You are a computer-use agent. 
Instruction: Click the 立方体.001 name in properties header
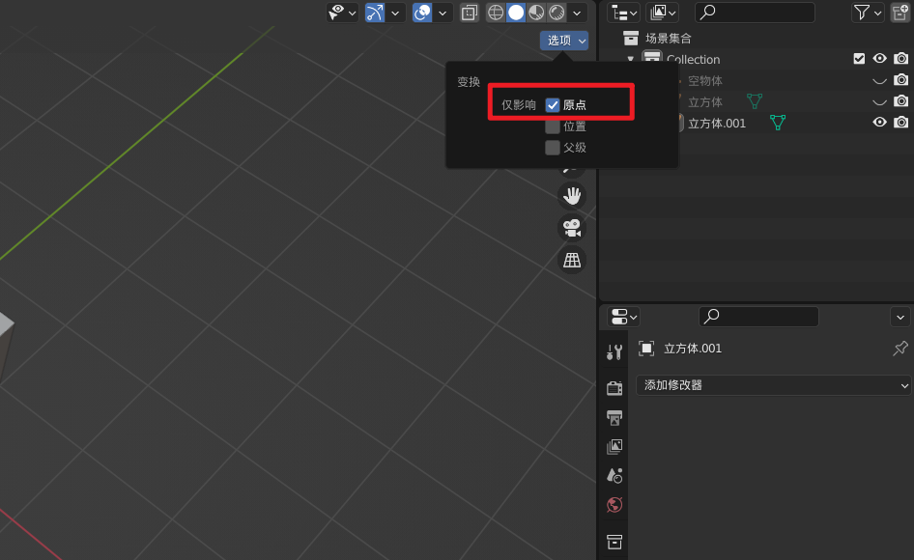pyautogui.click(x=693, y=349)
